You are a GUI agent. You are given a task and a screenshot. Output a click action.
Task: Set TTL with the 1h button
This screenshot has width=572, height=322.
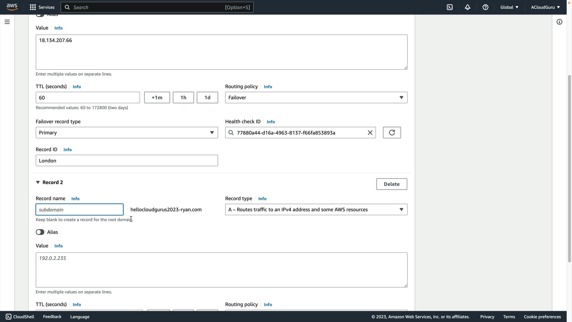point(183,97)
